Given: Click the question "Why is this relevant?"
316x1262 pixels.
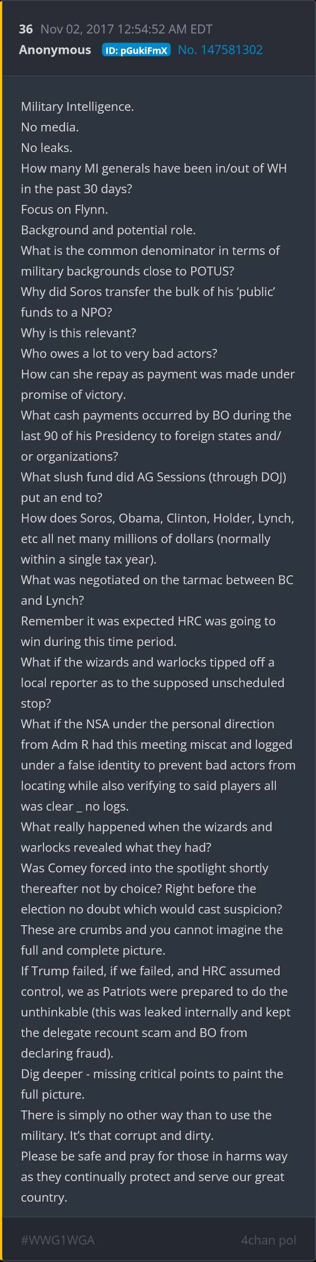Looking at the screenshot, I should pos(79,333).
